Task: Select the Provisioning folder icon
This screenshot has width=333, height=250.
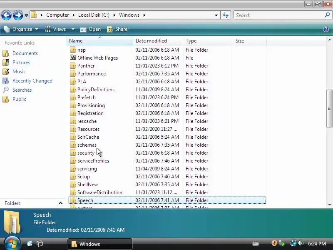Action: point(73,105)
